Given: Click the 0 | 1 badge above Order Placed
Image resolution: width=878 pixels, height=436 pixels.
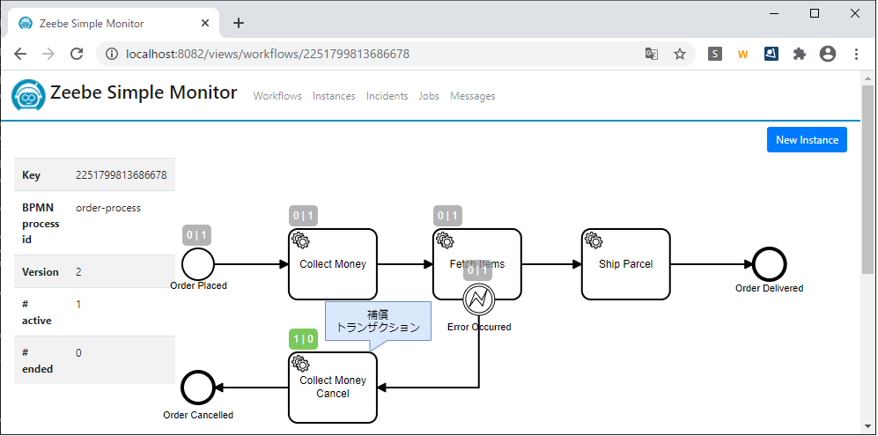Looking at the screenshot, I should (196, 235).
